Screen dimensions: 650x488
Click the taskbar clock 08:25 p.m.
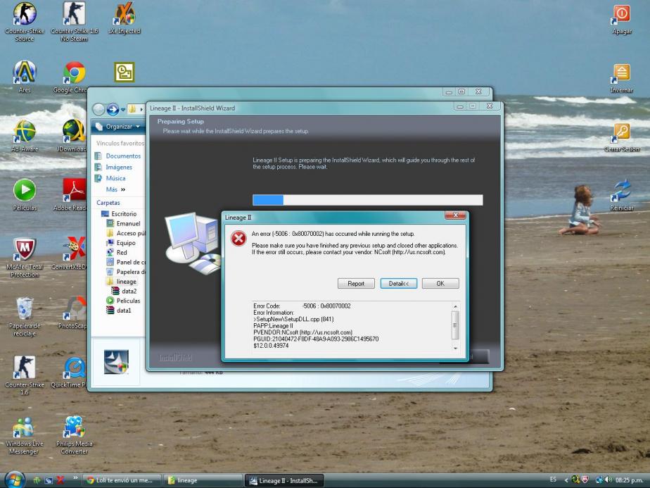pyautogui.click(x=630, y=480)
